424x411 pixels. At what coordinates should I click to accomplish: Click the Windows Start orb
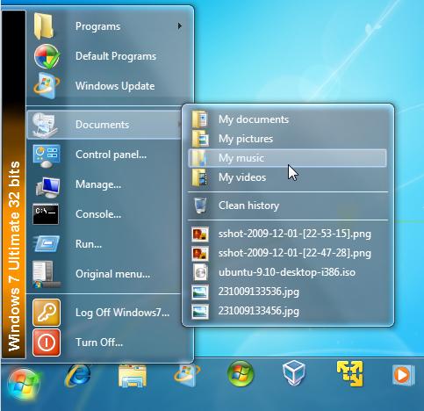[24, 384]
